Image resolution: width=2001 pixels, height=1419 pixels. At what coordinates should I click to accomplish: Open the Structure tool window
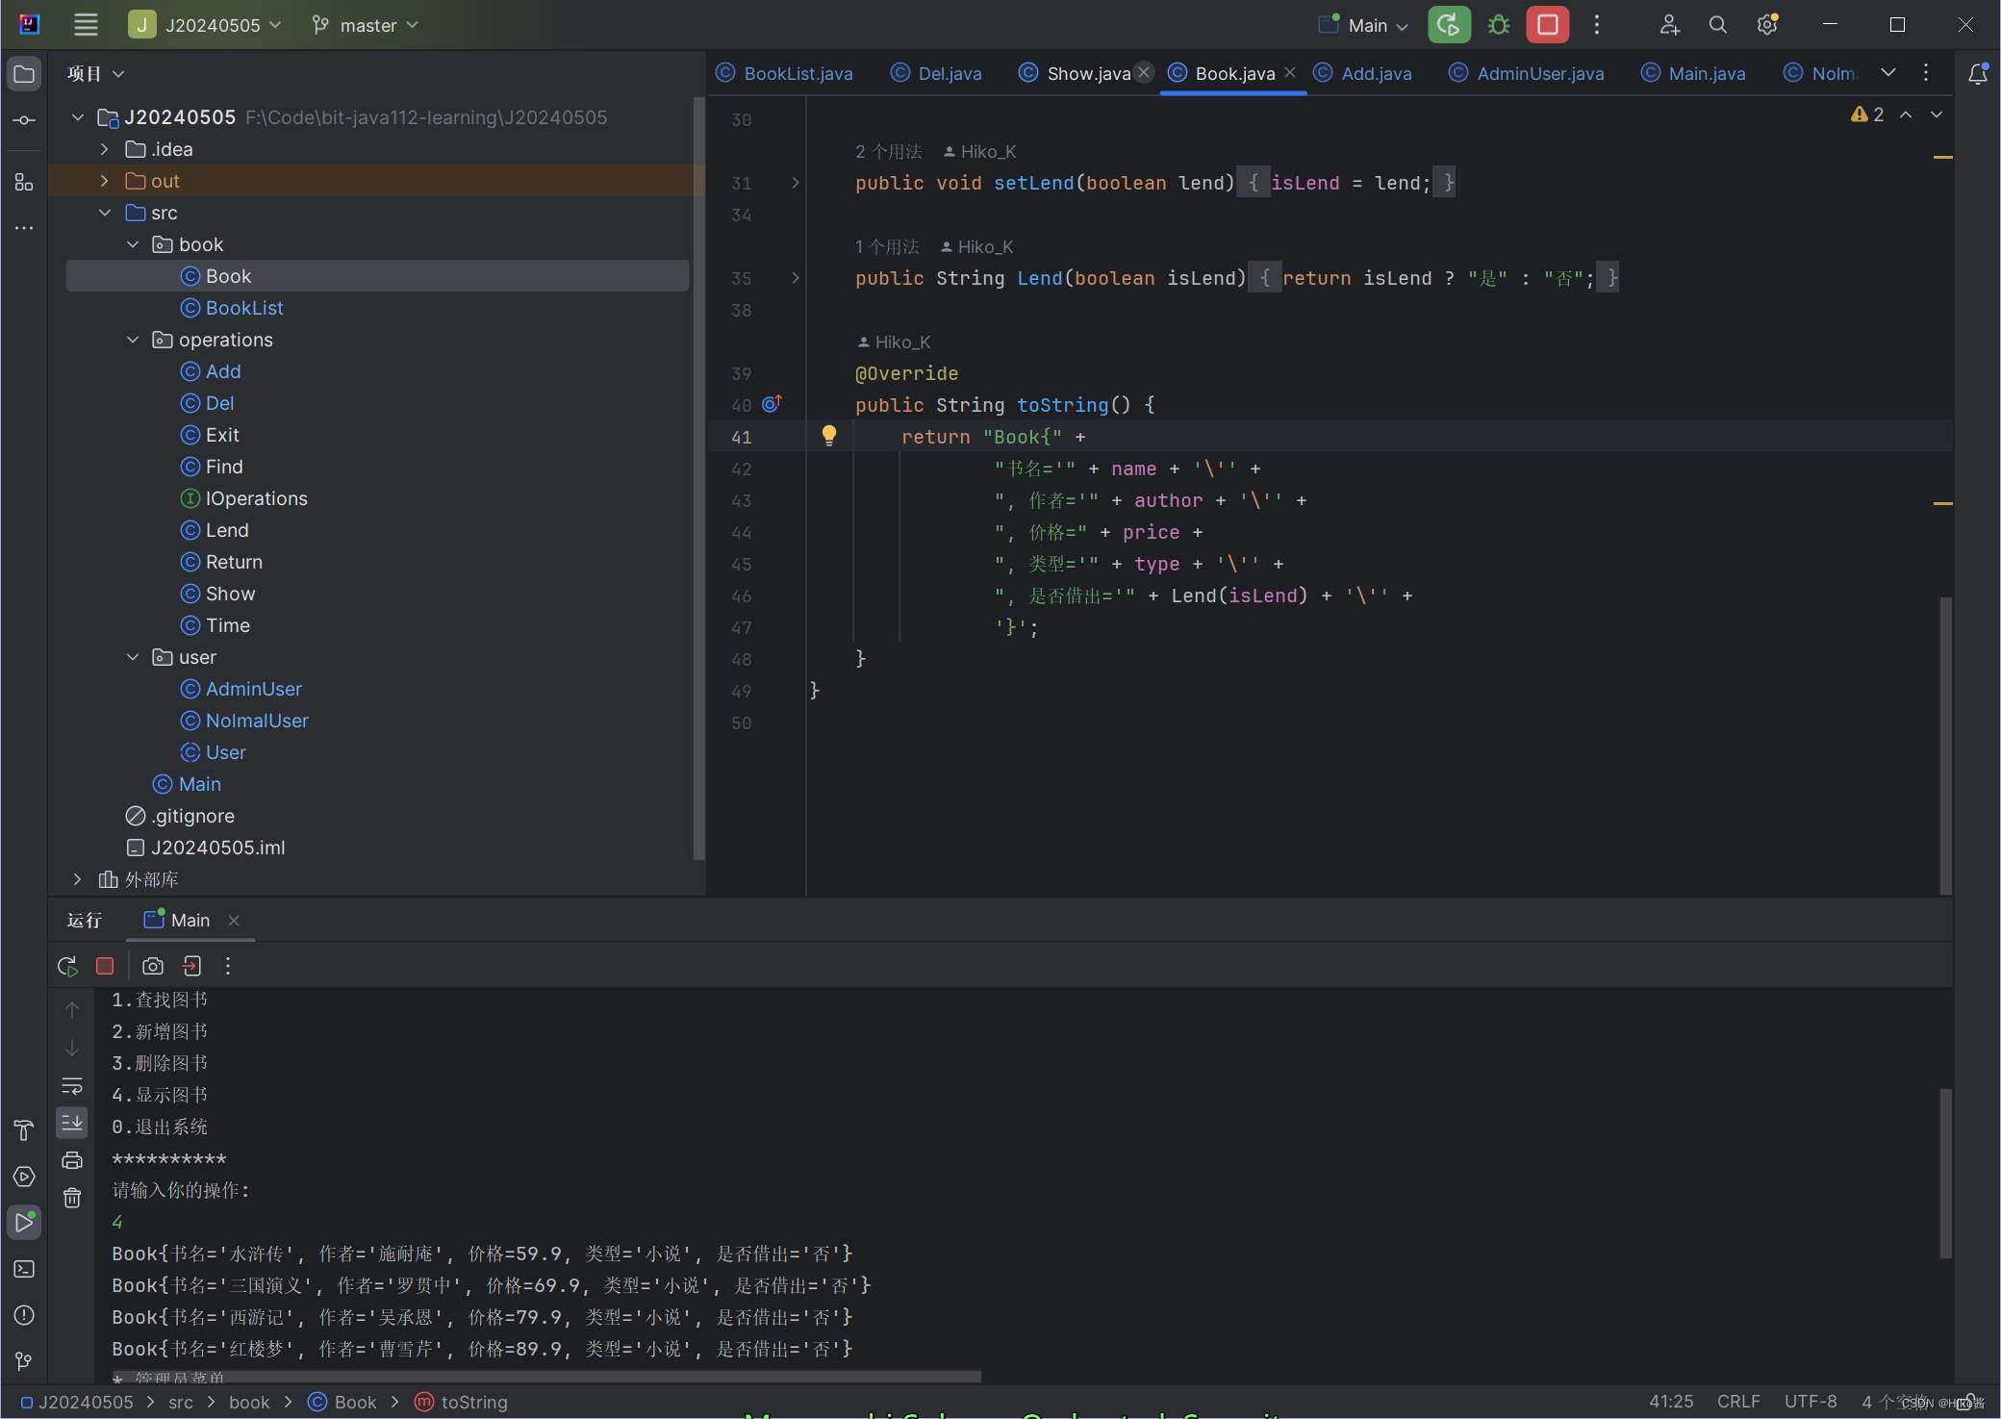[x=24, y=182]
